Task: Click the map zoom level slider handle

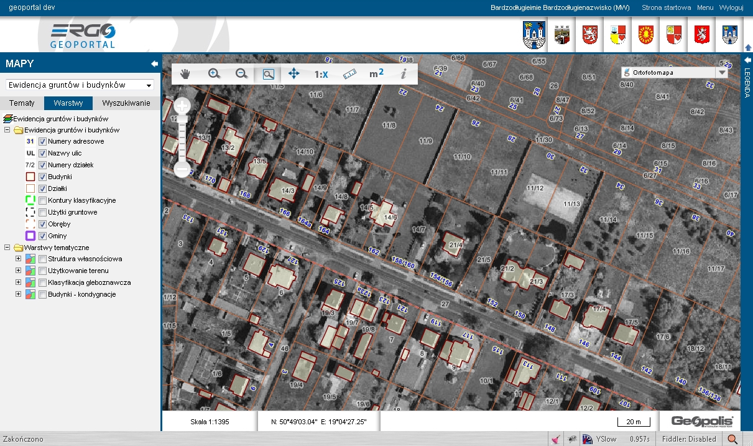Action: pos(182,119)
